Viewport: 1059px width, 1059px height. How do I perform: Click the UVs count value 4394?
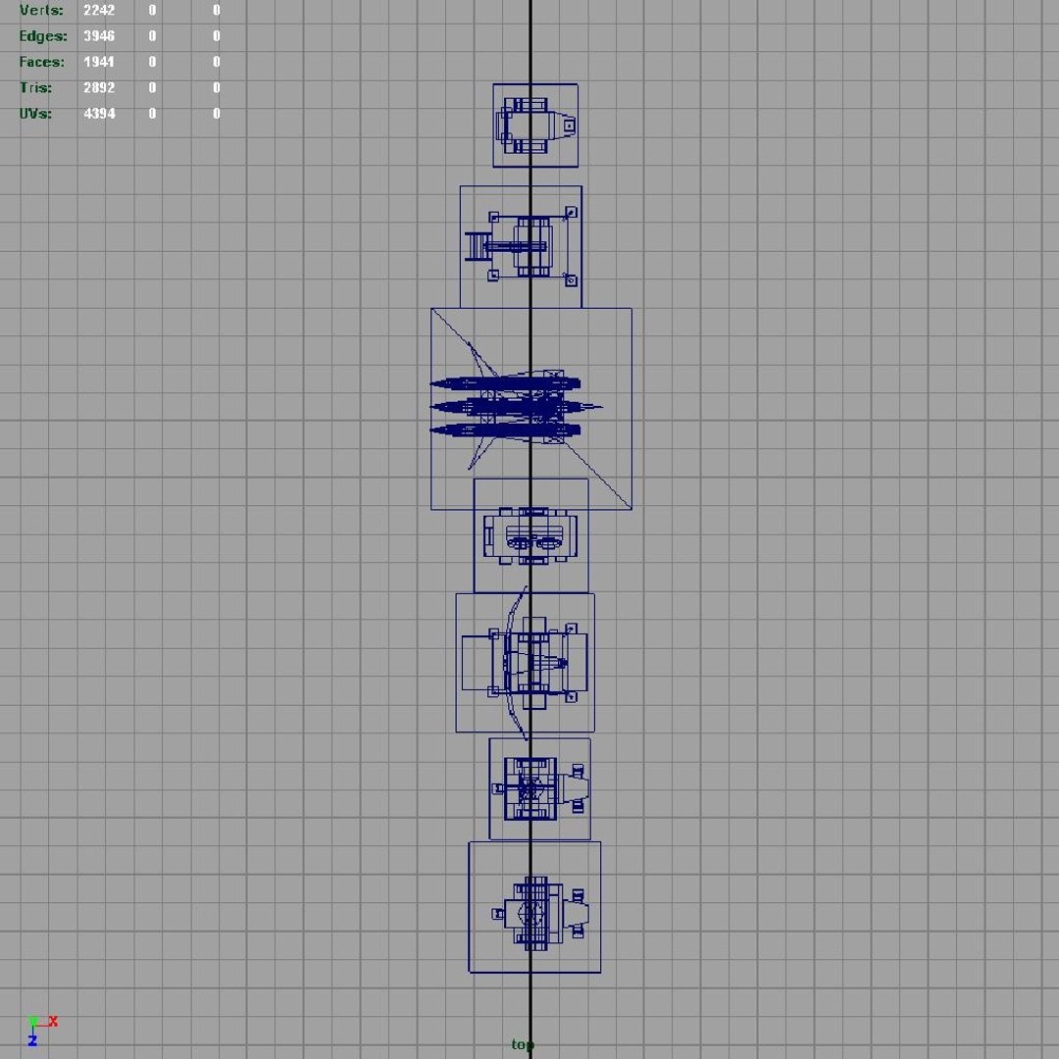click(99, 113)
